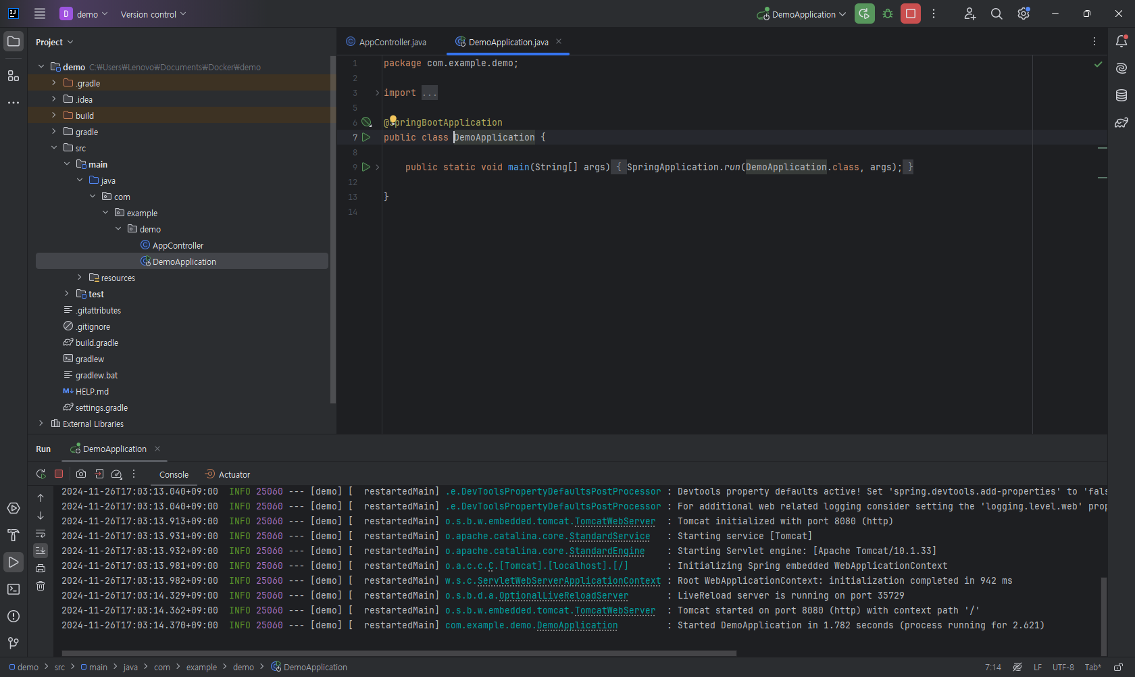Viewport: 1135px width, 677px height.
Task: Open the DemoApplication run configuration dropdown
Action: click(x=801, y=14)
